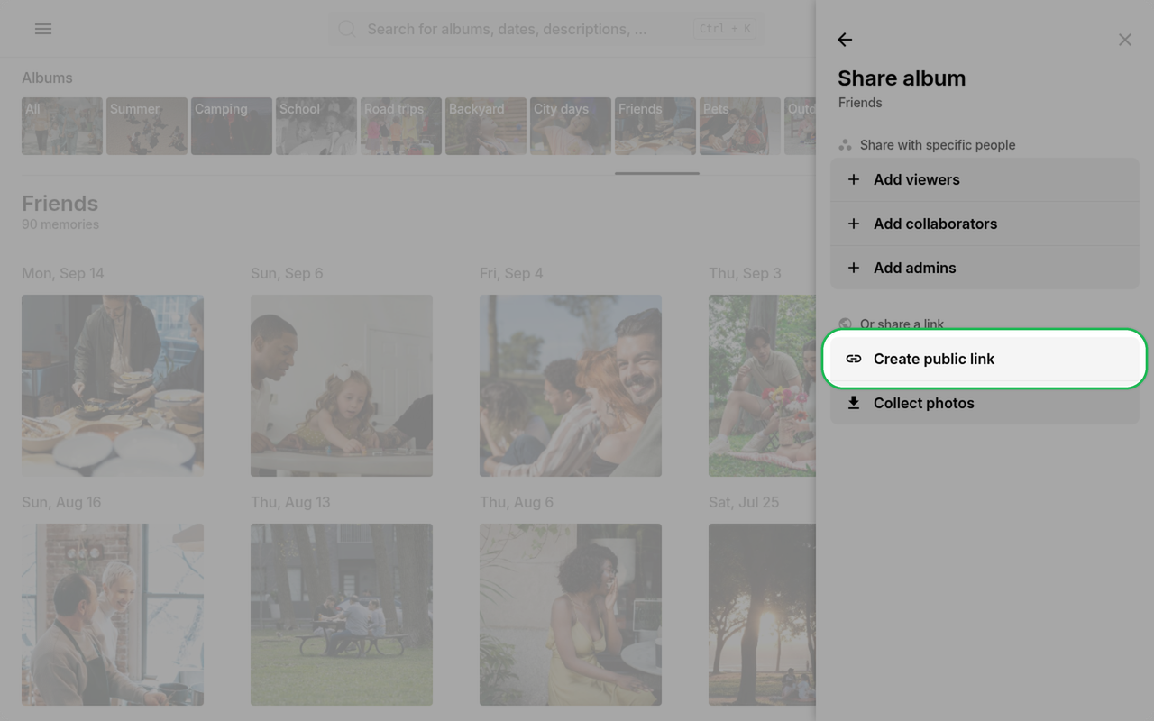Click the Ctrl + K shortcut badge

pyautogui.click(x=725, y=29)
